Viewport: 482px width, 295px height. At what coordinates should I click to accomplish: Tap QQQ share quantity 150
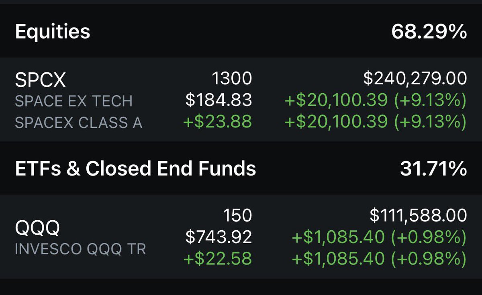pos(238,215)
